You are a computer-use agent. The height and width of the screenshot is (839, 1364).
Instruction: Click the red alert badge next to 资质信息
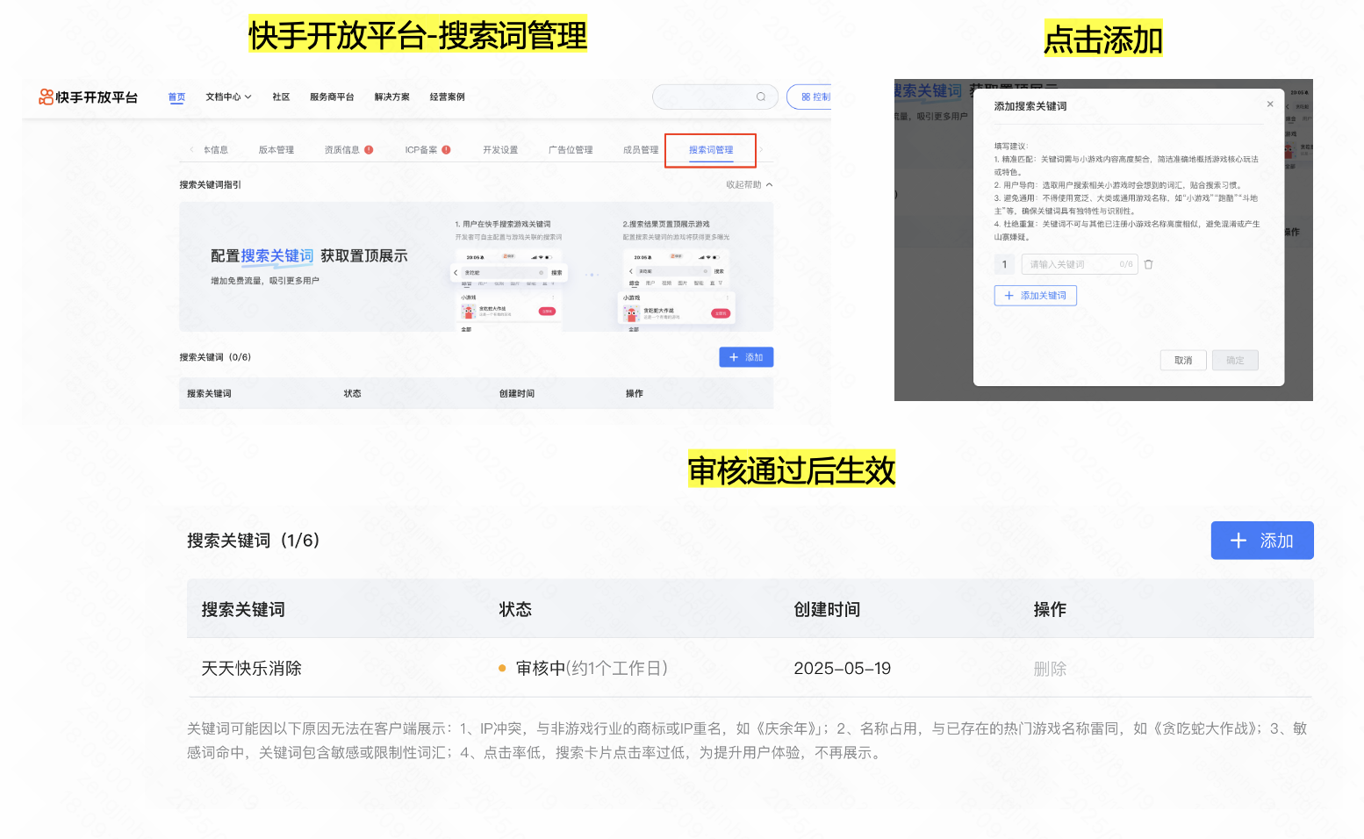[x=369, y=149]
